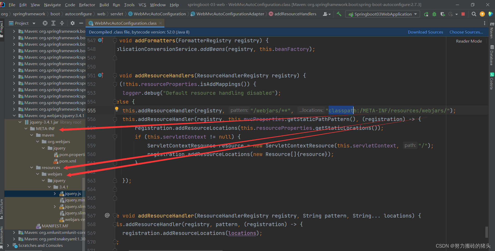Run the application with Coverage
The height and width of the screenshot is (251, 495).
[x=443, y=14]
